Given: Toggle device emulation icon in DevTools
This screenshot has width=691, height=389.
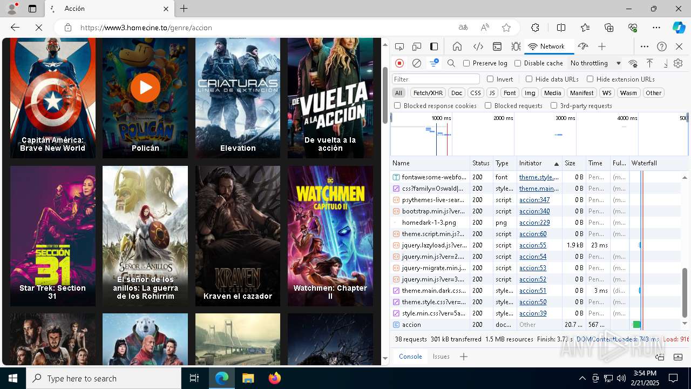Looking at the screenshot, I should click(x=417, y=46).
